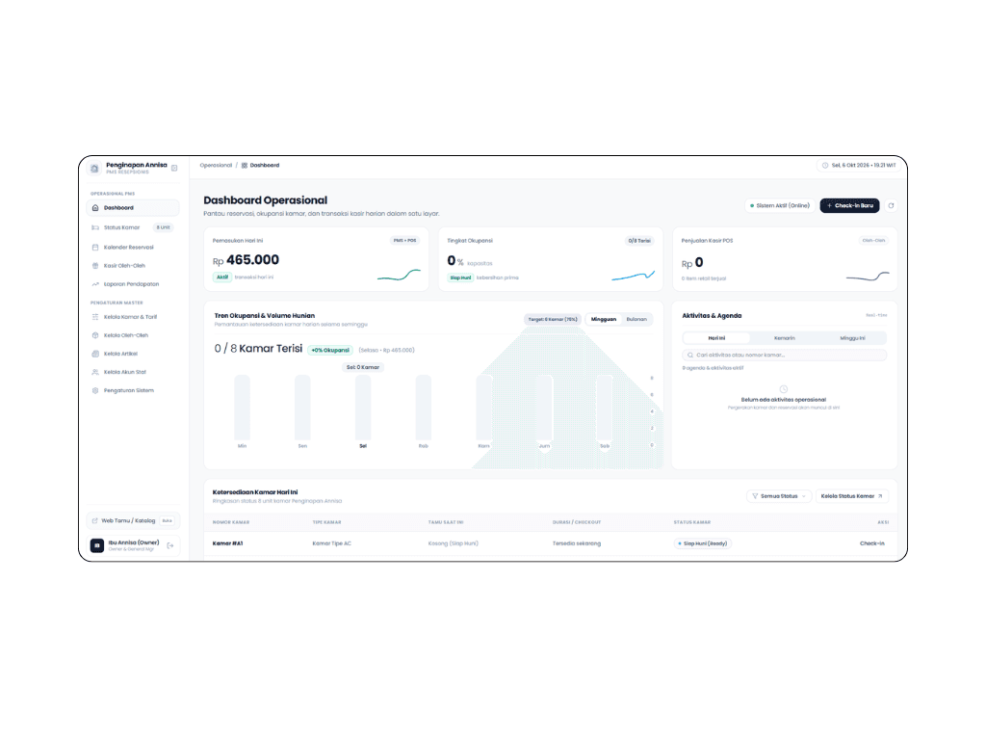Viewport: 986px width, 740px height.
Task: Select the Minggu Ini activity tab
Action: click(852, 338)
